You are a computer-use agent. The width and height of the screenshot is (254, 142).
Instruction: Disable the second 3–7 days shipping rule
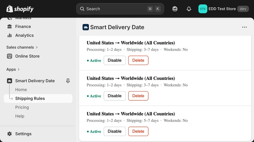(115, 96)
